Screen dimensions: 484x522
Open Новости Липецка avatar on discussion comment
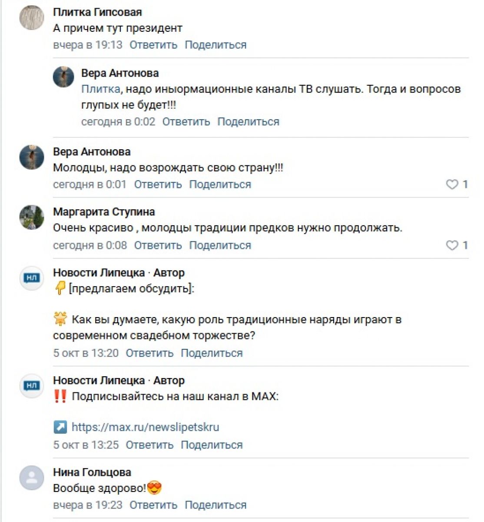click(32, 278)
